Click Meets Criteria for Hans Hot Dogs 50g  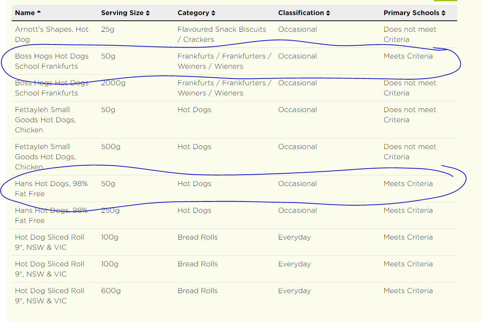click(x=408, y=184)
